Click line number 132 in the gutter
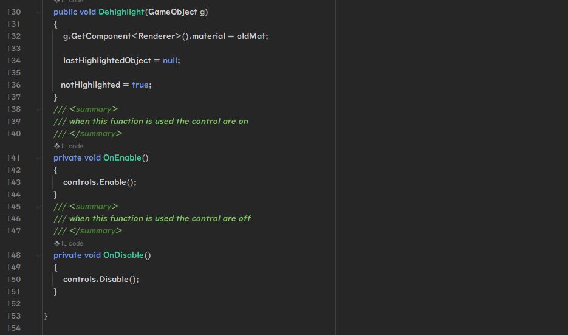Viewport: 568px width, 335px height. coord(14,36)
